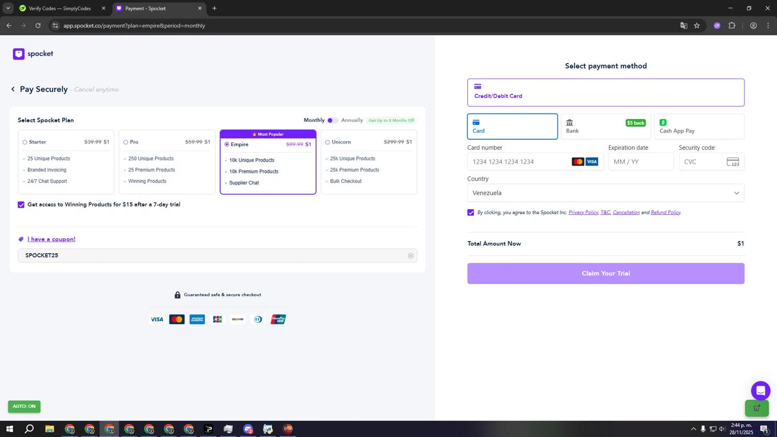Click the lock icon beside secure checkout
Image resolution: width=777 pixels, height=437 pixels.
[x=178, y=295]
